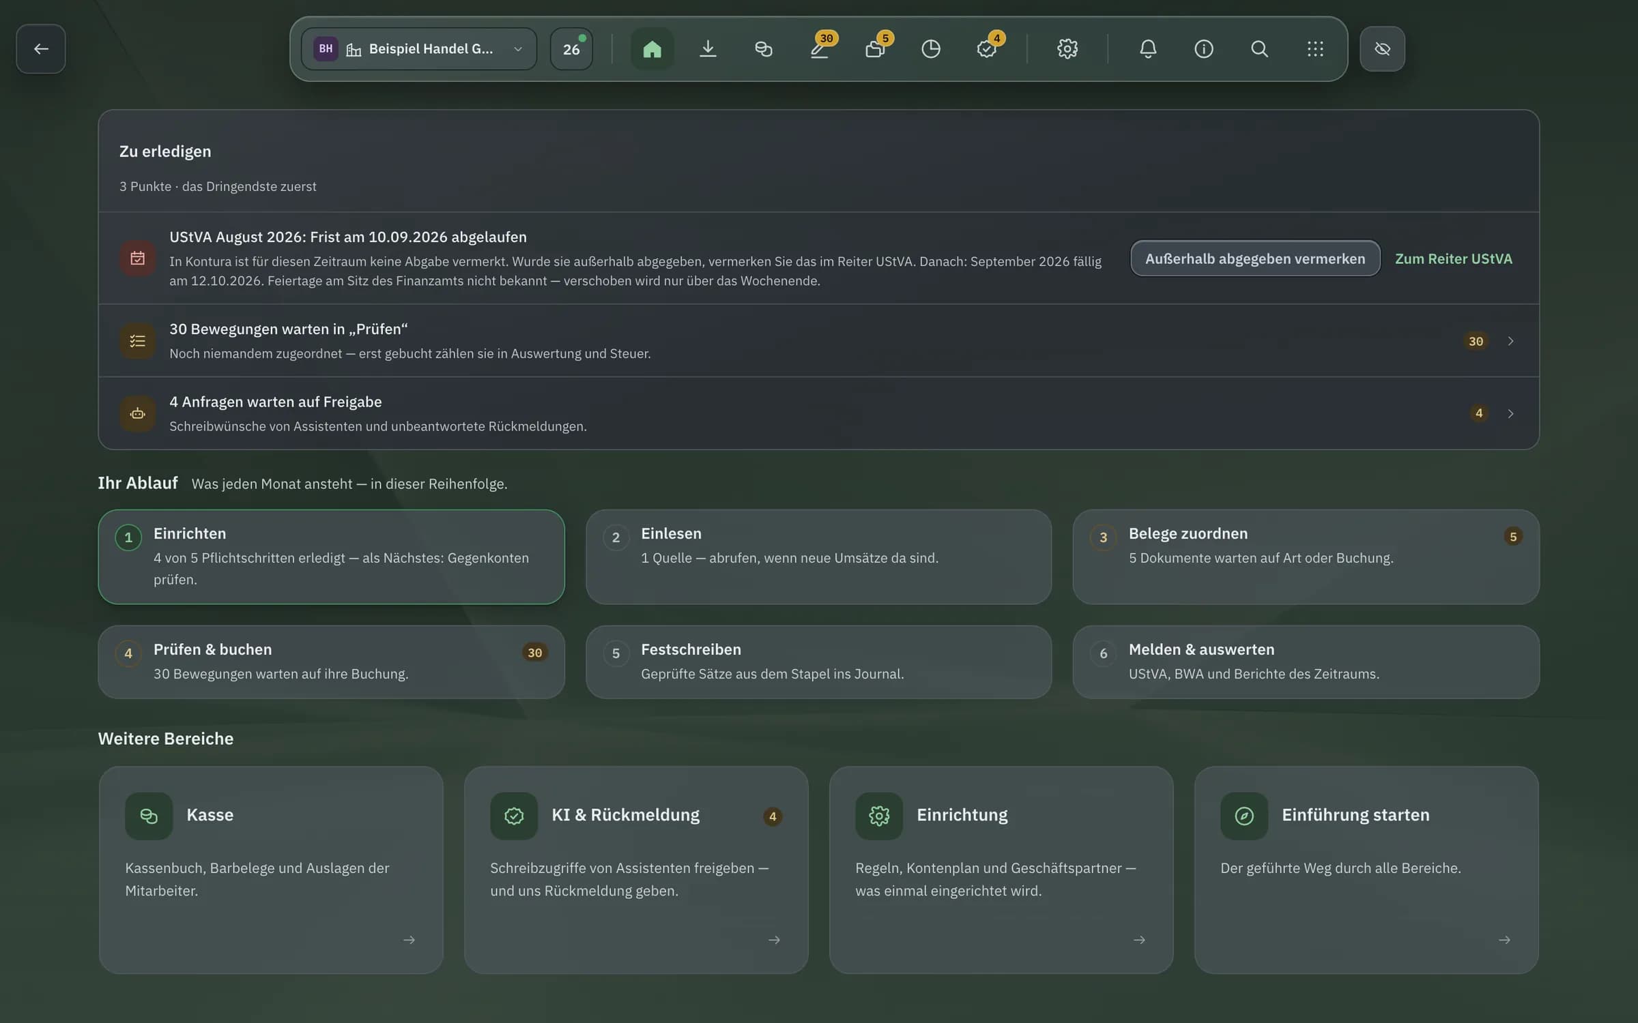Viewport: 1638px width, 1023px height.
Task: Open step 6 Melden & auswerten card
Action: click(x=1306, y=662)
